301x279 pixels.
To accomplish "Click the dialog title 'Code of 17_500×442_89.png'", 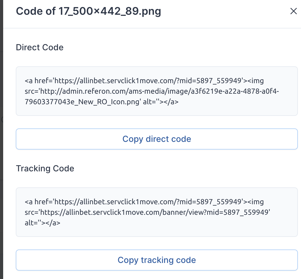I will pos(88,11).
